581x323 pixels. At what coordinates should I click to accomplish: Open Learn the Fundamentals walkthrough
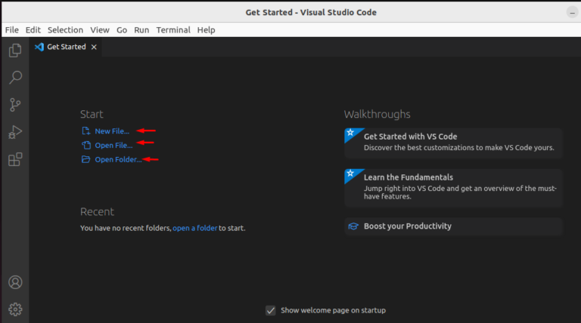[454, 188]
